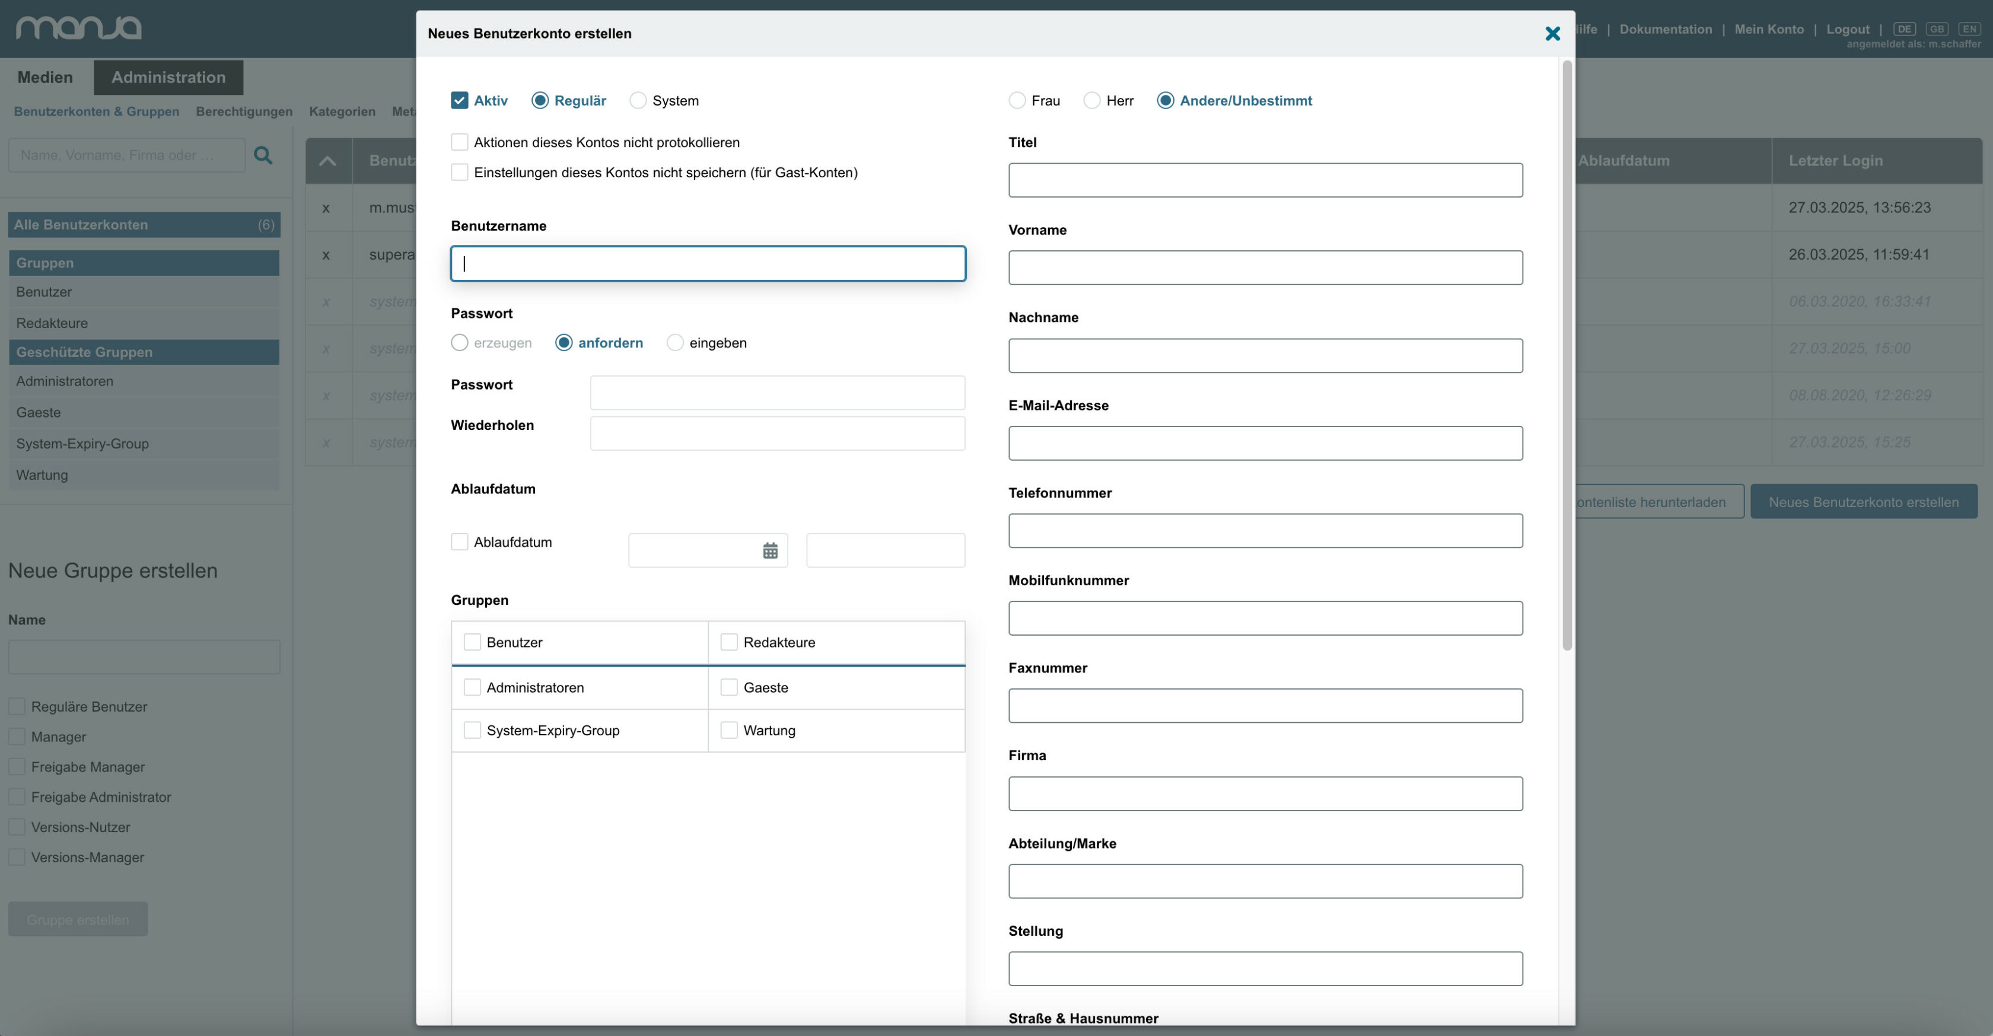Click the search magnifier icon

point(263,155)
